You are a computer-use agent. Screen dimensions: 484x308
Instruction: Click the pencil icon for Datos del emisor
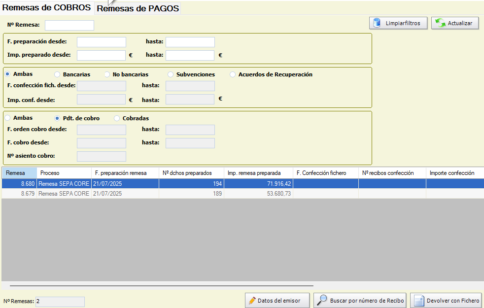pos(252,301)
